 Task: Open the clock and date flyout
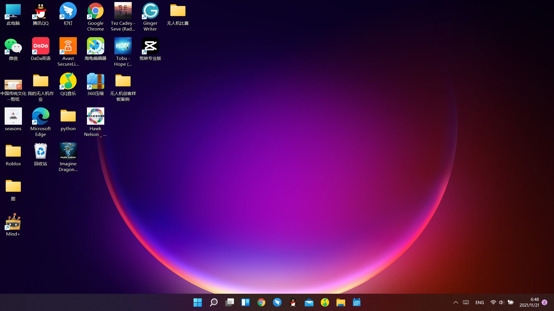coord(529,302)
